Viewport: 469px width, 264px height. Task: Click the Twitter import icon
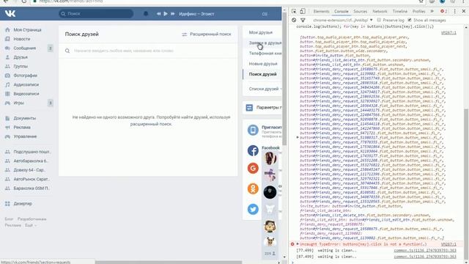click(253, 209)
